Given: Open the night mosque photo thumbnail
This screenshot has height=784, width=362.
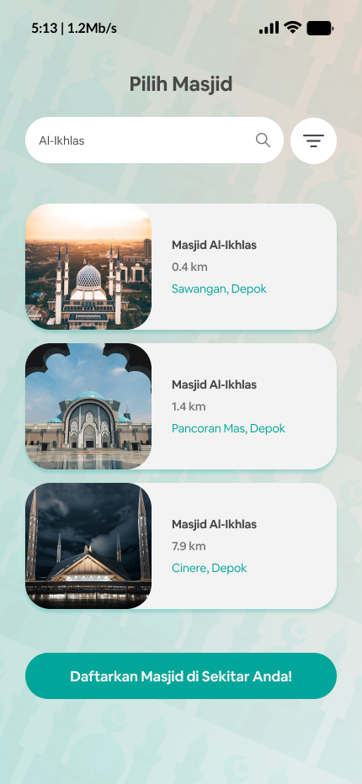Looking at the screenshot, I should point(88,545).
